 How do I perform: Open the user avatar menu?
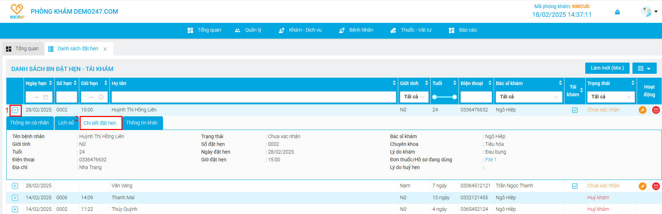(x=646, y=12)
